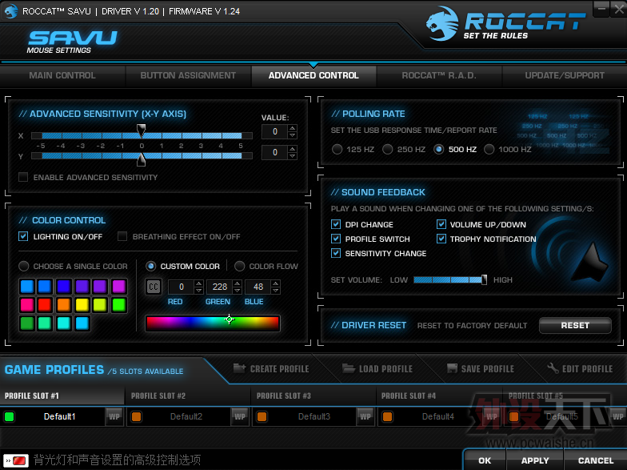Screen dimensions: 627x470
Task: Uncheck Trophy Notification sound feedback
Action: [441, 239]
